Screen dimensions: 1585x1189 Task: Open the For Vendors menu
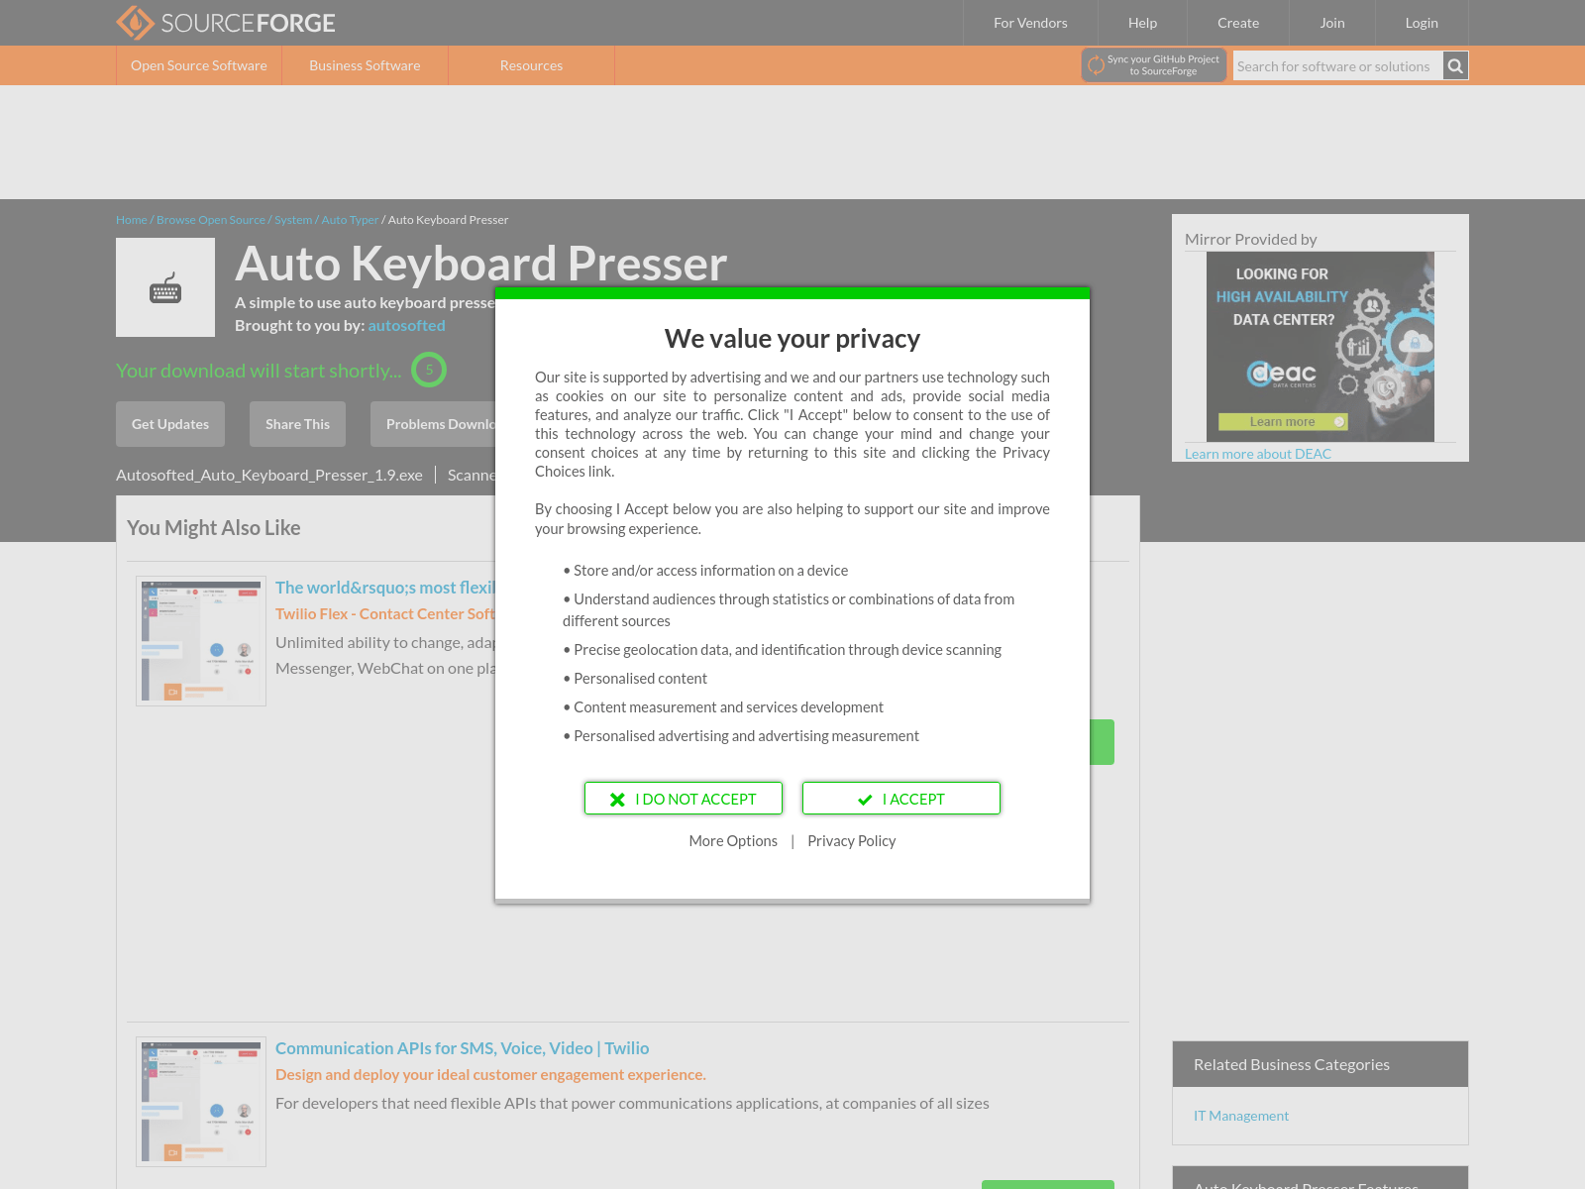(1030, 23)
